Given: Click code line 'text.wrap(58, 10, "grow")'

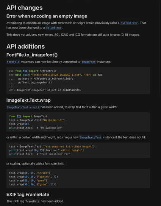Looking at the screenshot, I should (x=28, y=180).
